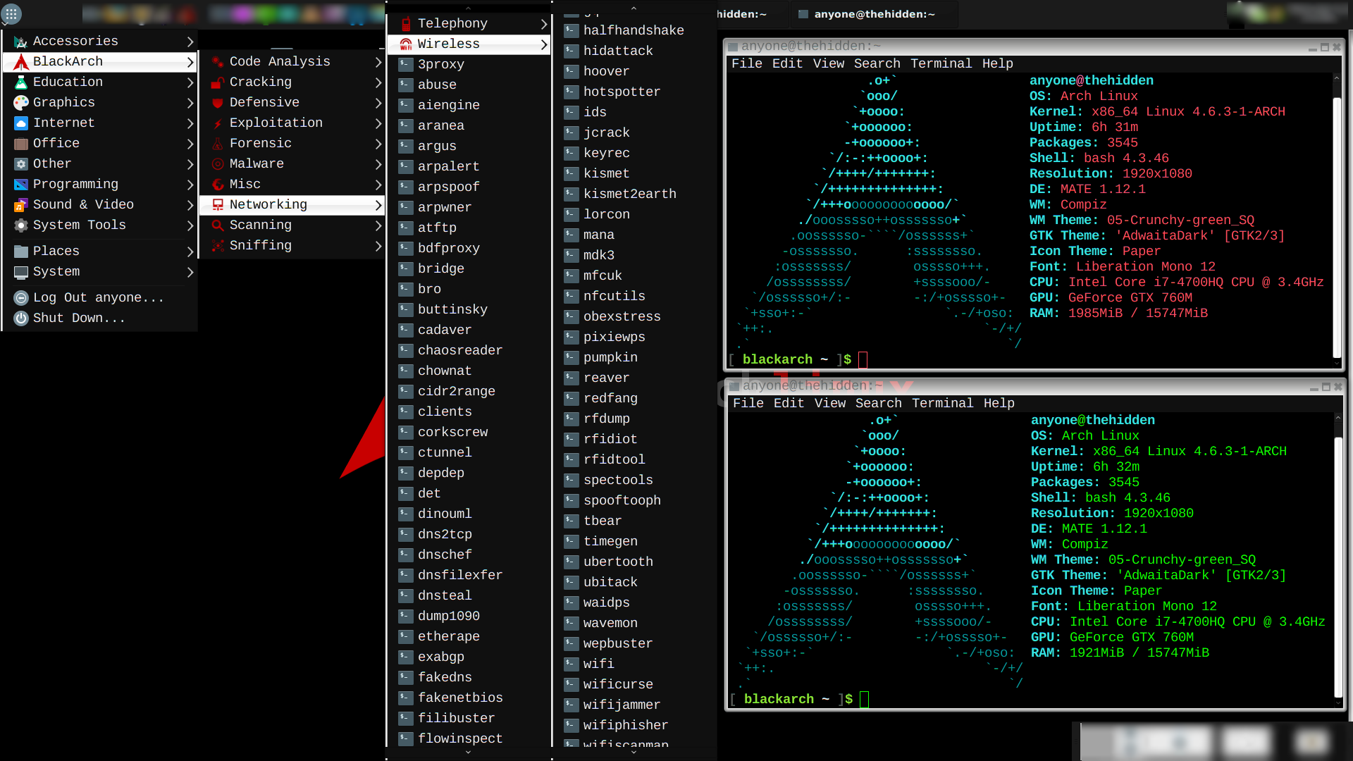The width and height of the screenshot is (1353, 761).
Task: Launch pixiewps from Wireless submenu
Action: click(x=614, y=338)
